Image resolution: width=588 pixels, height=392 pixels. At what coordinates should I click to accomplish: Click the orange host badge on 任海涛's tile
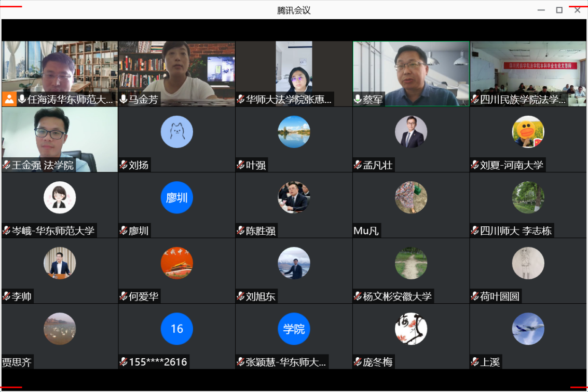click(x=9, y=99)
